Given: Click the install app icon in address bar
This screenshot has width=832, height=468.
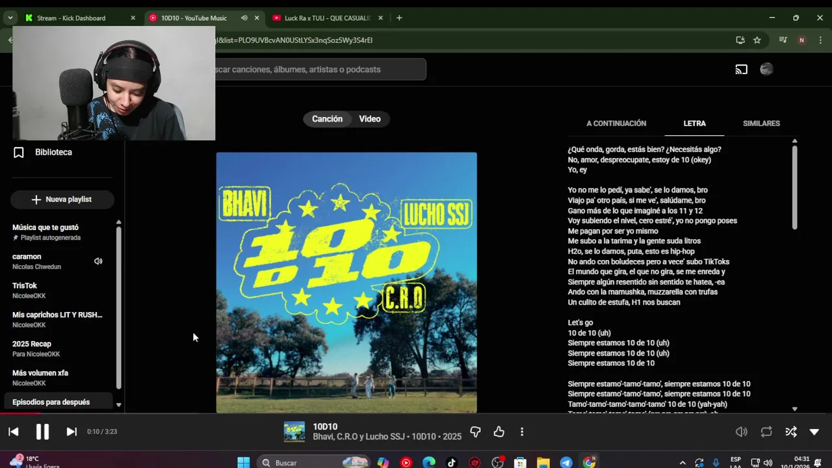Looking at the screenshot, I should [x=740, y=40].
